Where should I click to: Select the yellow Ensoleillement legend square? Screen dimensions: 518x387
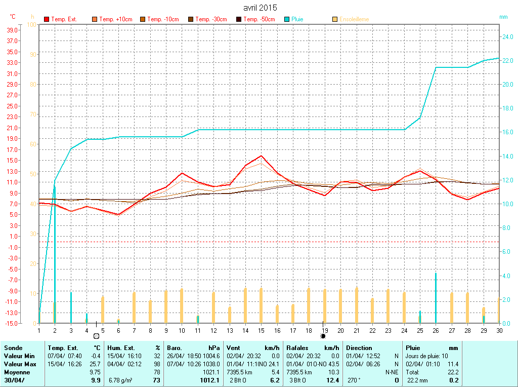point(335,19)
